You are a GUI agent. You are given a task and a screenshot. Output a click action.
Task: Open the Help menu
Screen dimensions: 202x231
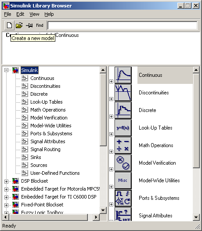(x=49, y=14)
